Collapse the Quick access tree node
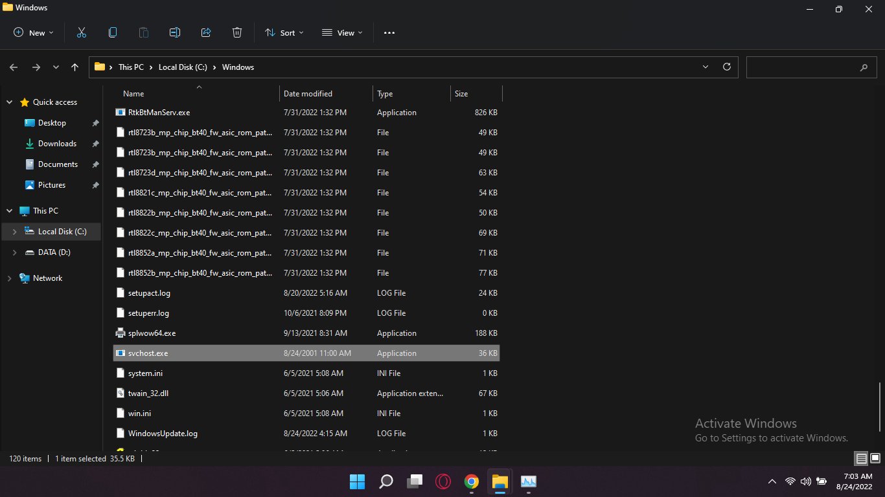885x497 pixels. click(x=10, y=102)
